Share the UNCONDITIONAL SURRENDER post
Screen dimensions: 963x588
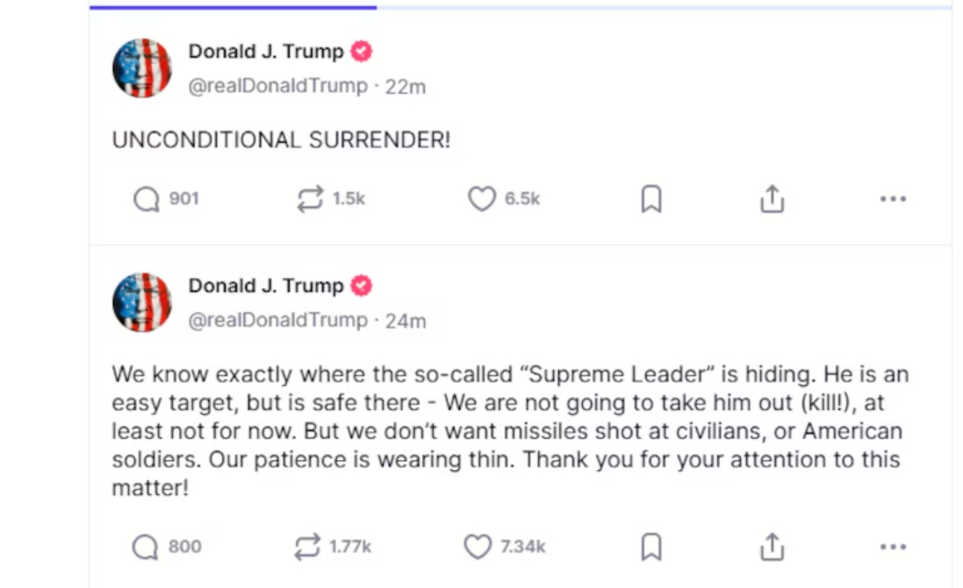click(771, 199)
